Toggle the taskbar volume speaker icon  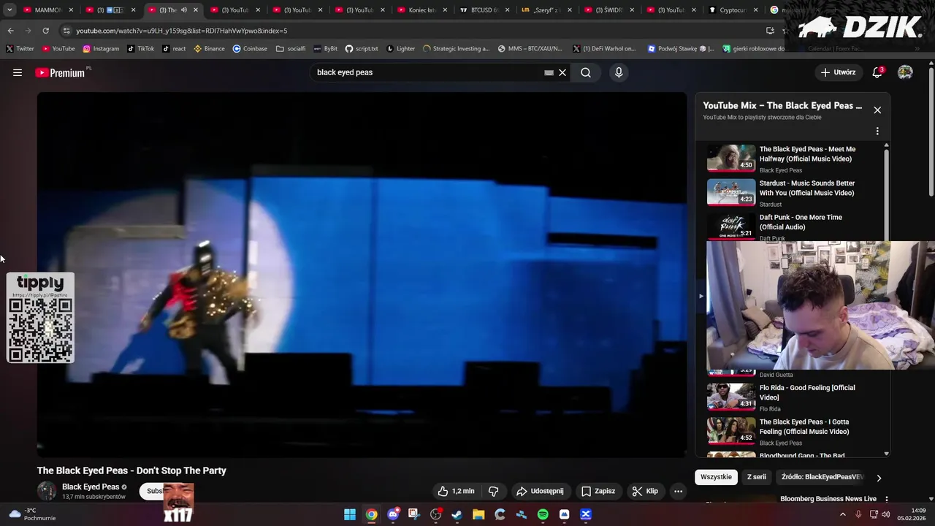coord(886,514)
